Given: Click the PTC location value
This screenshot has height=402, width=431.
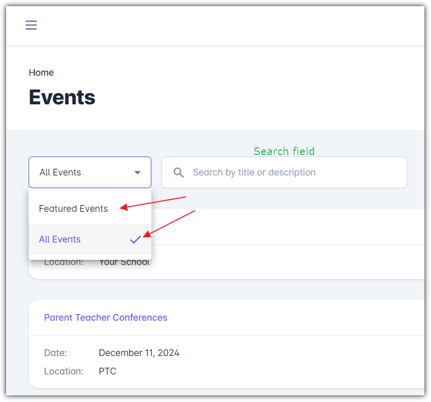Looking at the screenshot, I should (107, 371).
